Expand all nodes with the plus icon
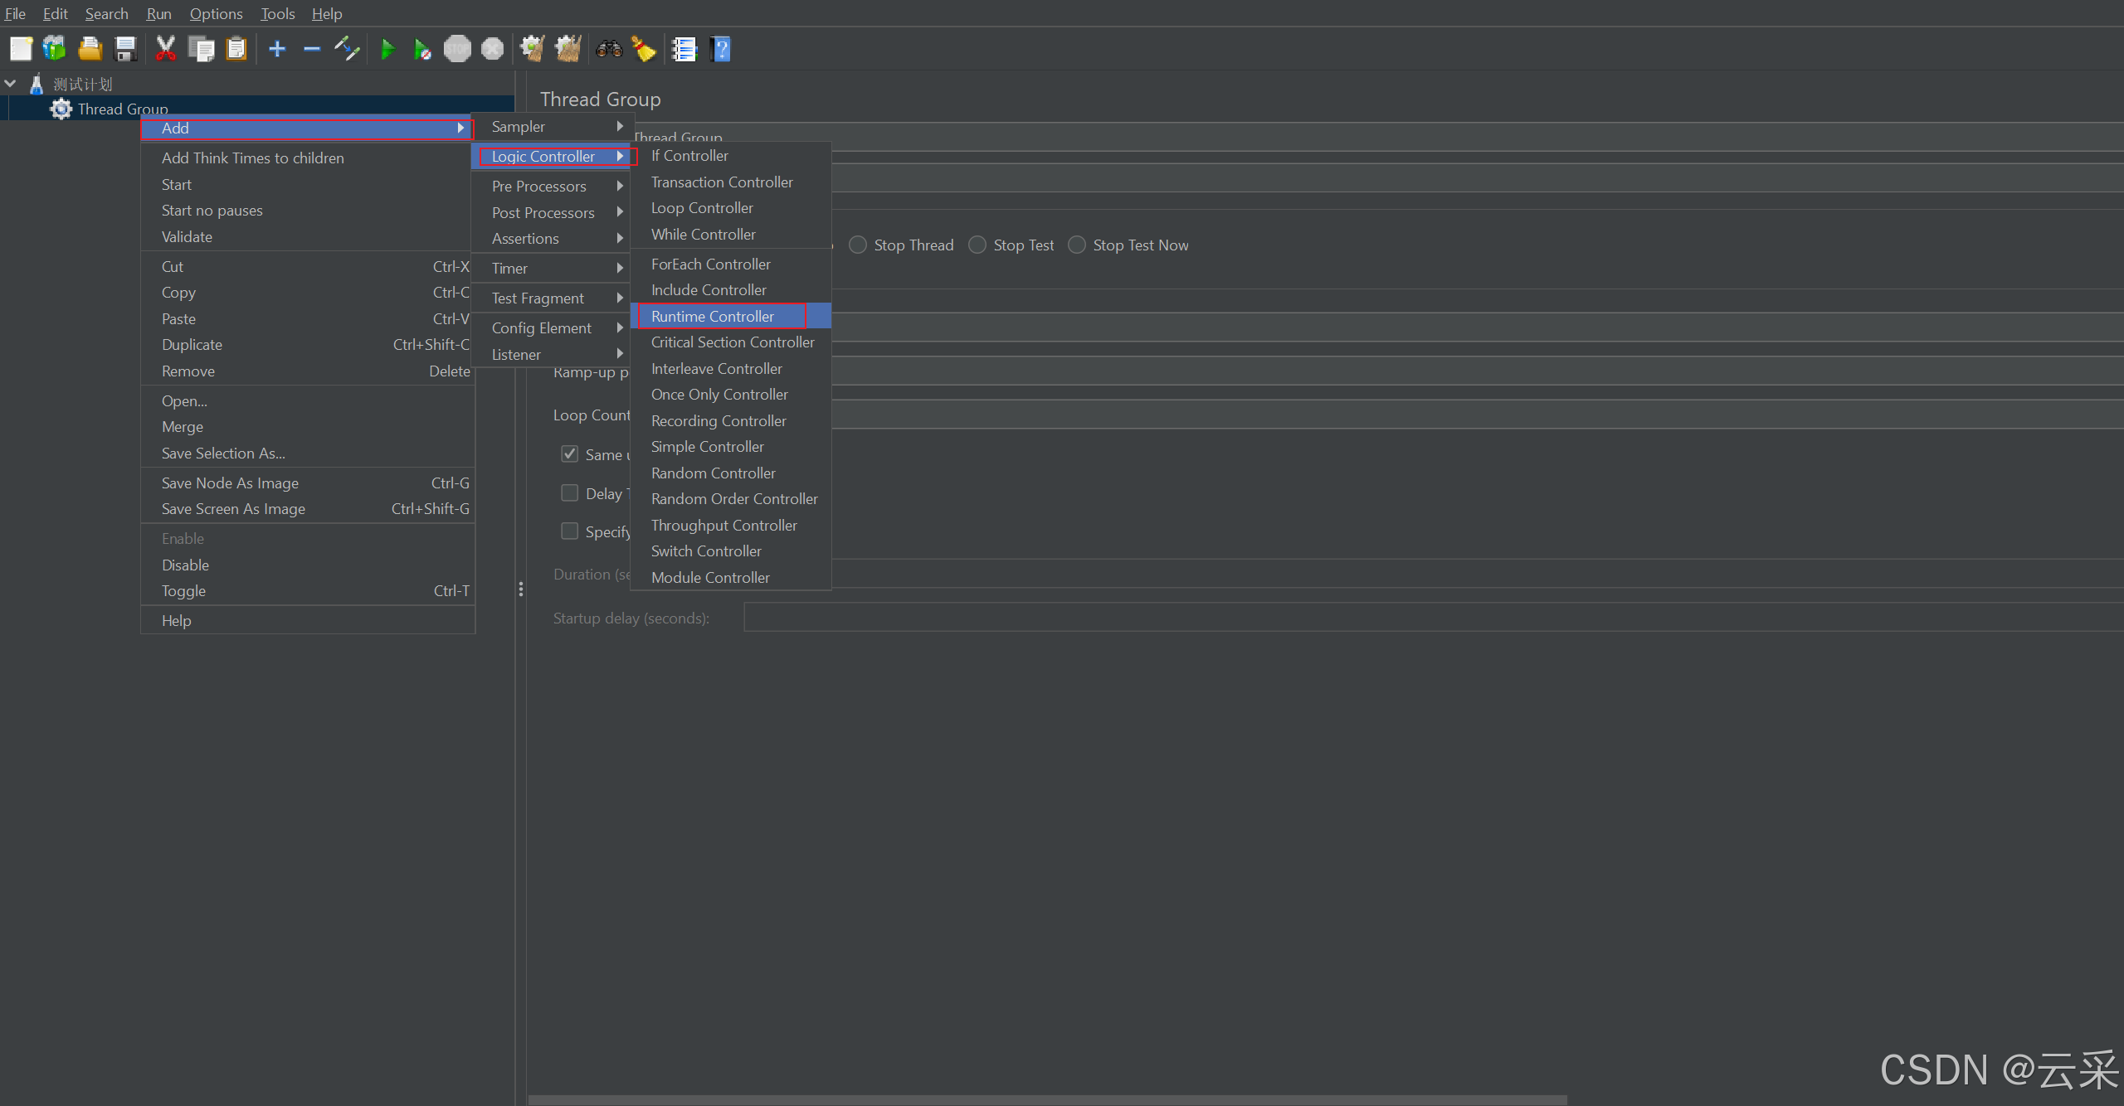This screenshot has height=1106, width=2124. click(x=277, y=49)
